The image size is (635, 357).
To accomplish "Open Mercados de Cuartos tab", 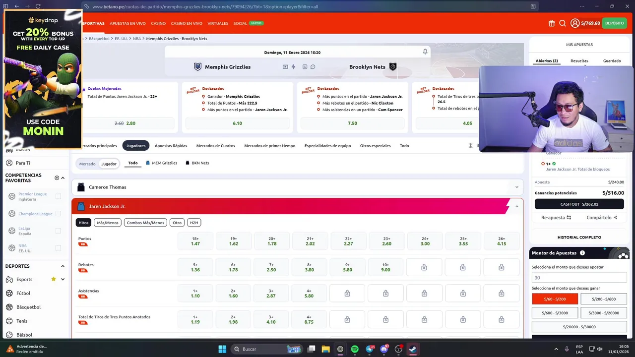I will [x=216, y=146].
